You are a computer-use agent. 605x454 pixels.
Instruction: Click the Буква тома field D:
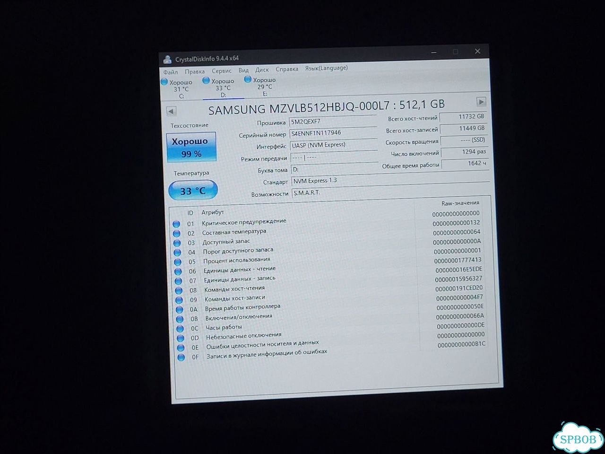point(334,169)
